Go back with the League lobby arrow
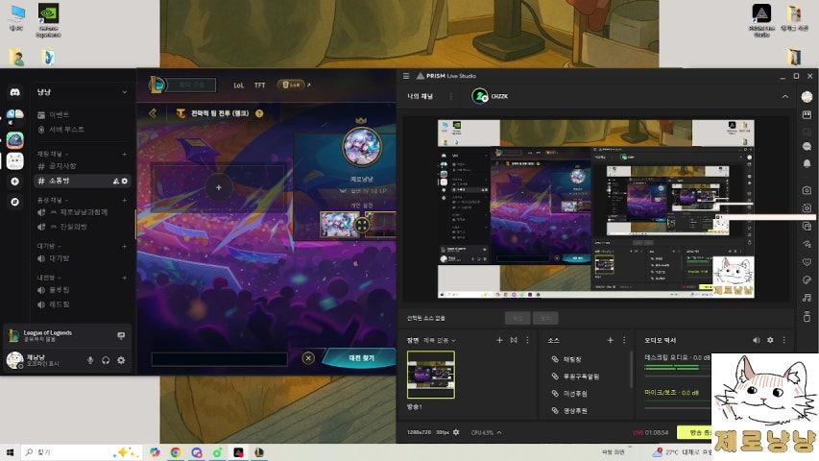Viewport: 819px width, 461px height. point(153,113)
